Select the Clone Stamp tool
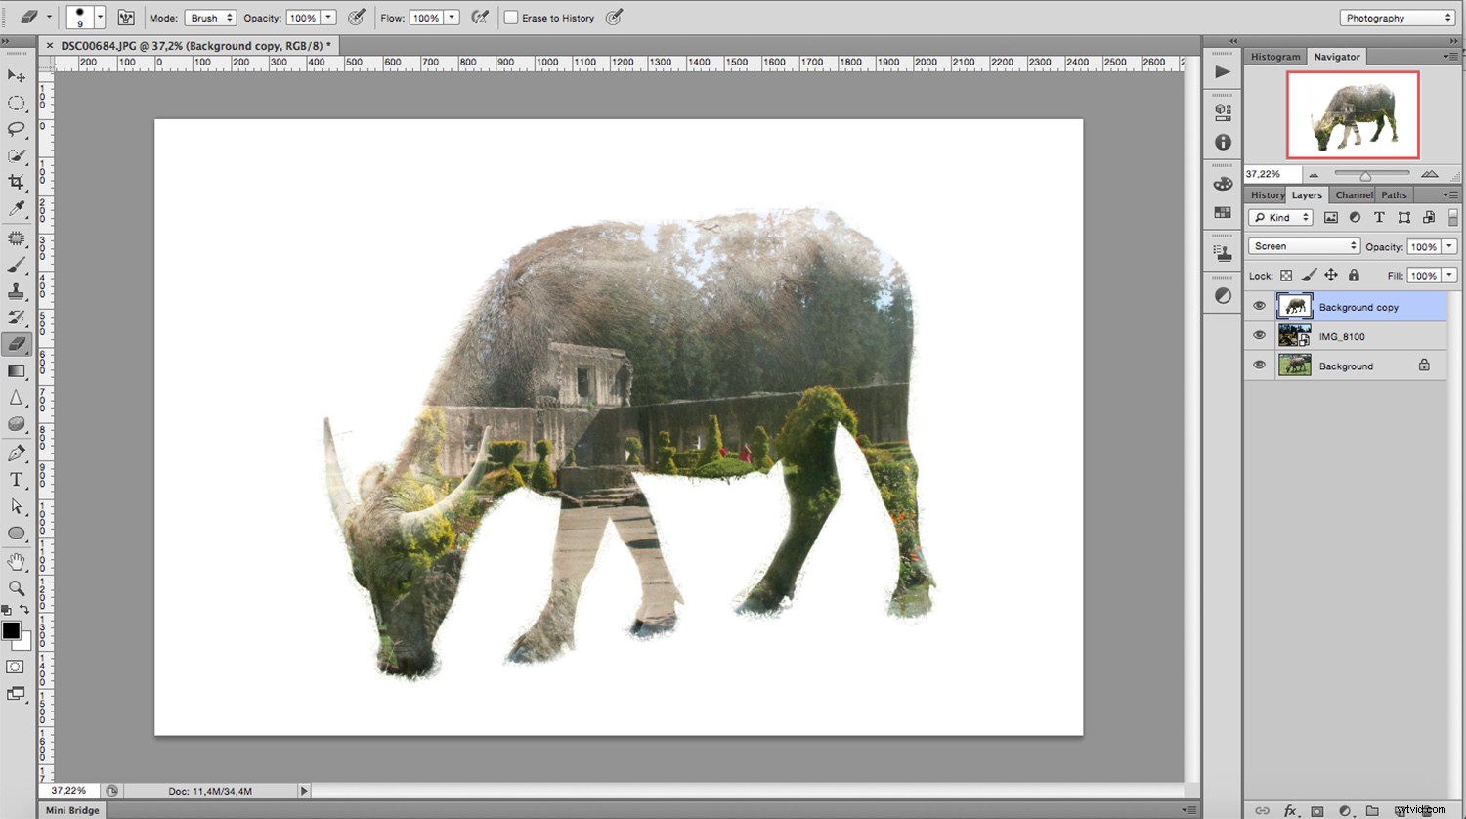 point(17,289)
